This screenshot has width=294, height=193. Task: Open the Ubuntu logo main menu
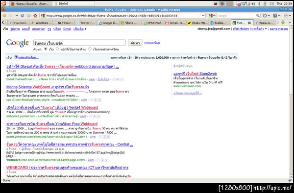[3, 3]
